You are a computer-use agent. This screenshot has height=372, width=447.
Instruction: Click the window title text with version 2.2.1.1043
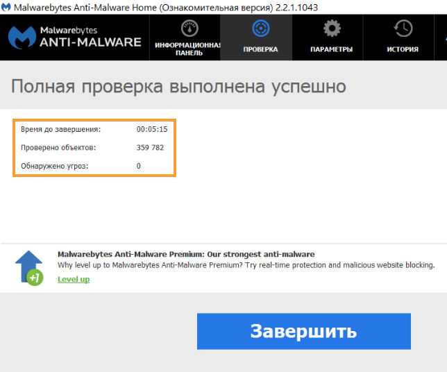166,8
